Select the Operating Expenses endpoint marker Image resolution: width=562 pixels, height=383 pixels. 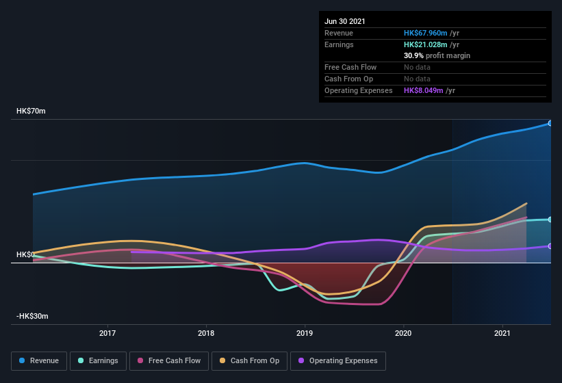550,246
